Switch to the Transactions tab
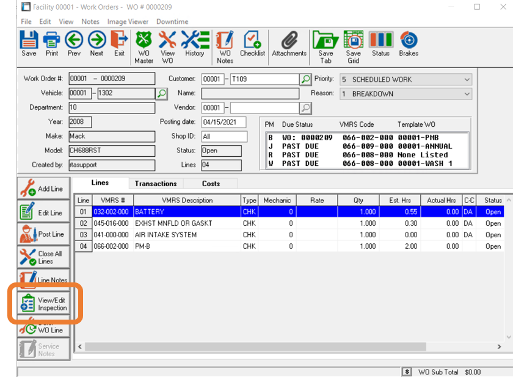 (156, 184)
